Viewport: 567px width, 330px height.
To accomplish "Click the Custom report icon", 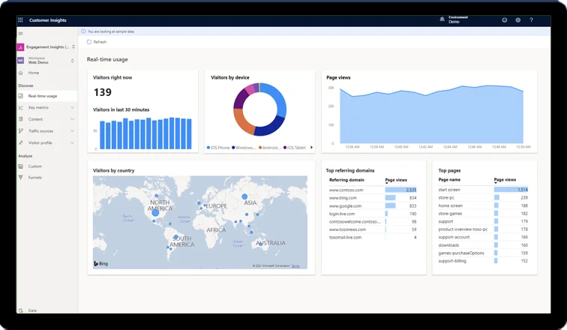I will pyautogui.click(x=21, y=166).
